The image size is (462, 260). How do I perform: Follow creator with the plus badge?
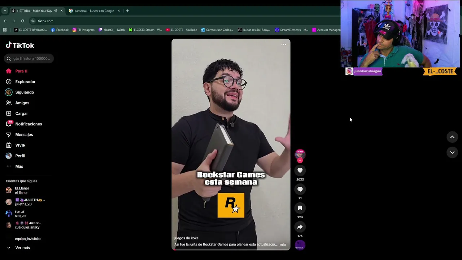pyautogui.click(x=300, y=160)
